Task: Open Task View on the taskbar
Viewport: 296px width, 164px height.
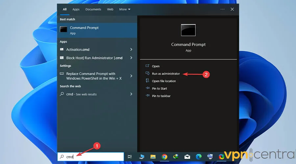Action: point(130,157)
